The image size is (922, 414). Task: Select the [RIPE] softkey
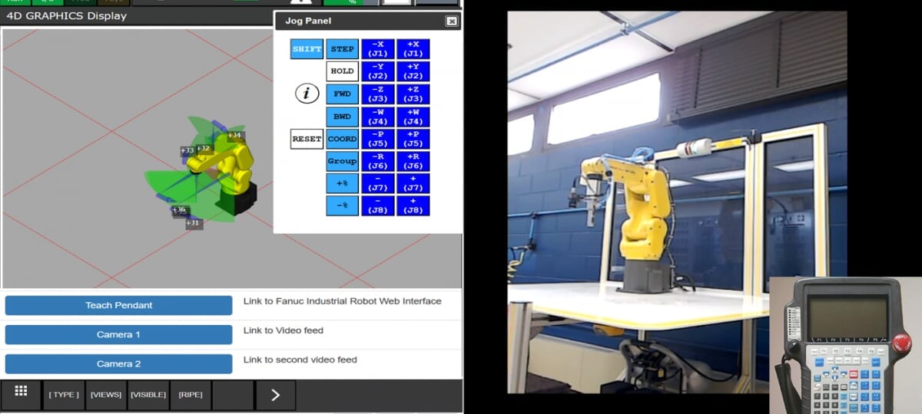click(191, 395)
